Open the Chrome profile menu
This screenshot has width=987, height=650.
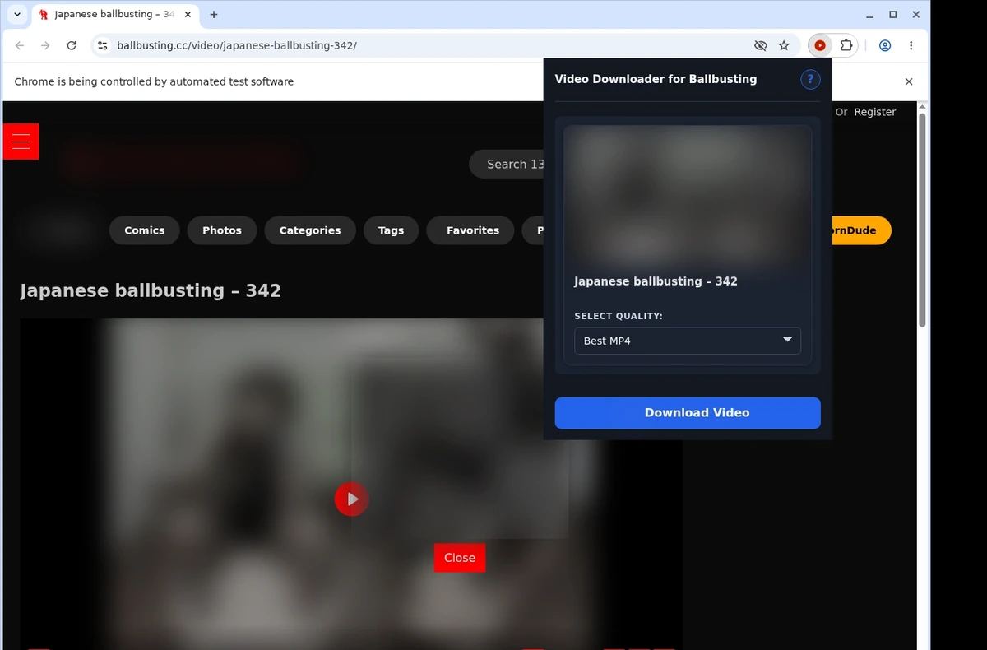coord(885,46)
